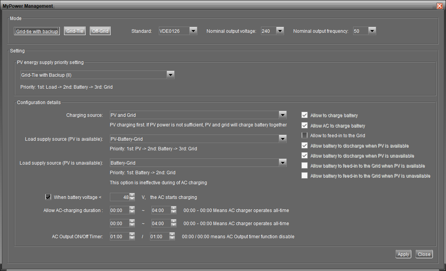Decrement second AC-charging start time
The width and height of the screenshot is (446, 271).
132,226
